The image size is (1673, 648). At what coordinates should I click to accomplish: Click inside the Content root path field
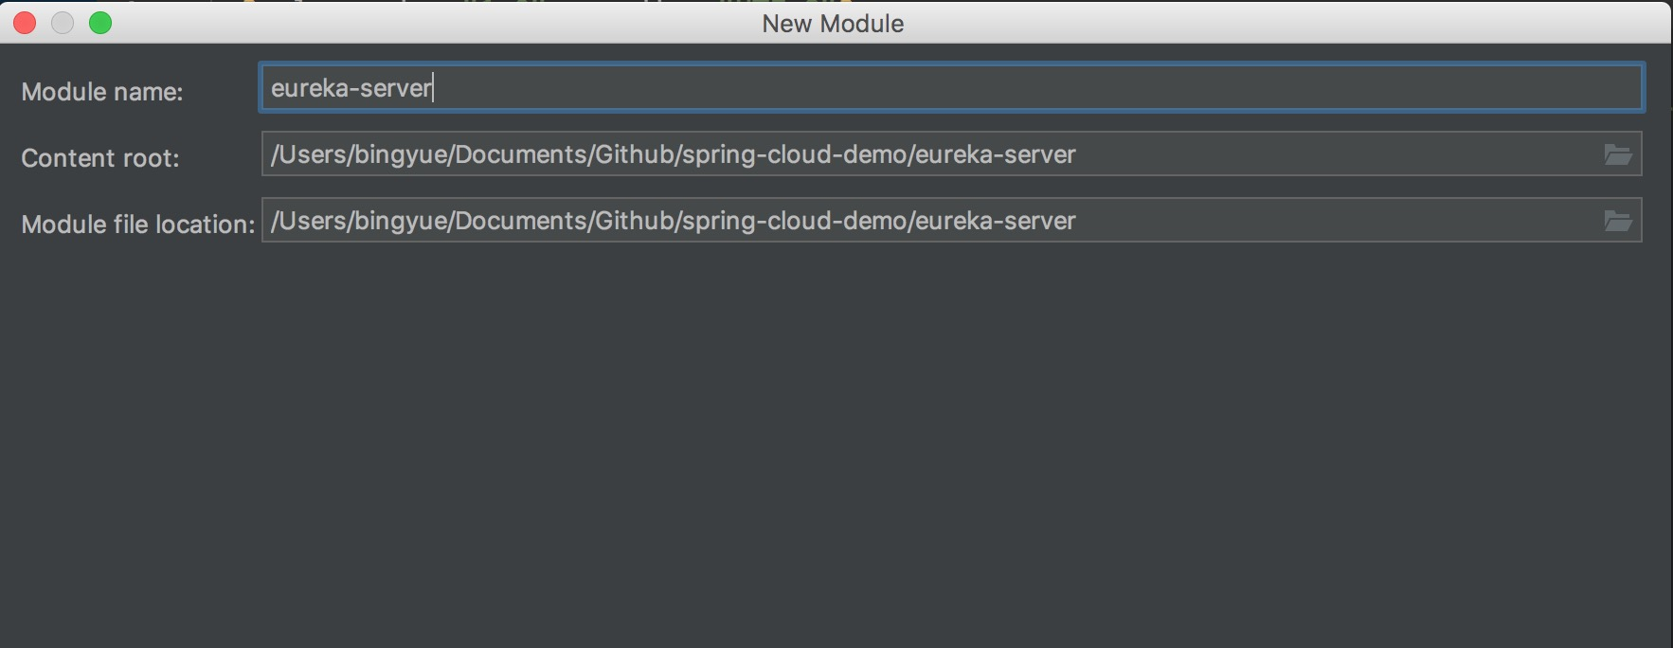(1326, 154)
